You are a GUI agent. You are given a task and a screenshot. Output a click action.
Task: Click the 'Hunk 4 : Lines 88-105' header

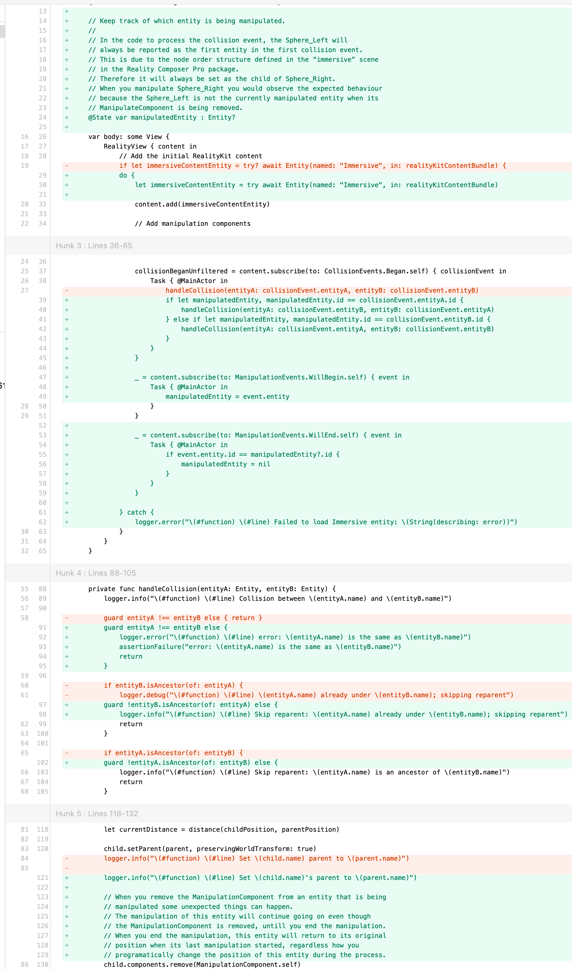coord(95,573)
